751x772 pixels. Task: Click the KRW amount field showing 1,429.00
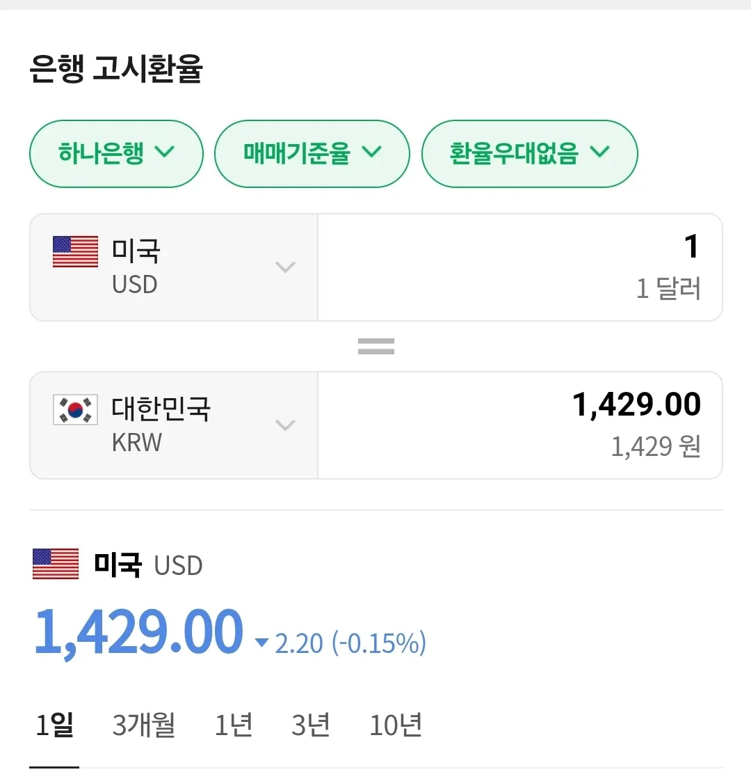click(519, 425)
